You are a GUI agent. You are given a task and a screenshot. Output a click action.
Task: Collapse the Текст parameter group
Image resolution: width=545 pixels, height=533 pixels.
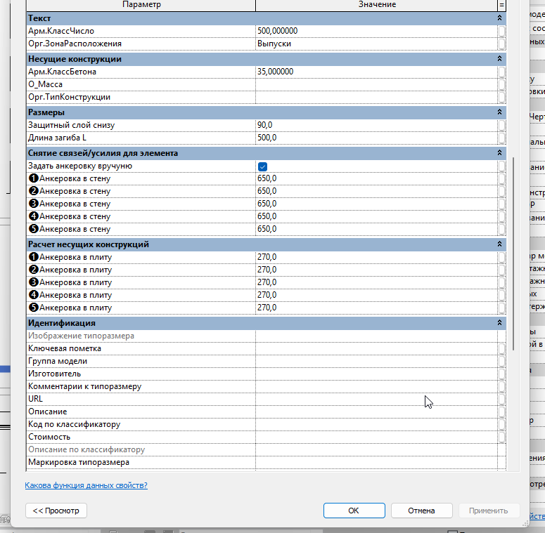pos(499,18)
